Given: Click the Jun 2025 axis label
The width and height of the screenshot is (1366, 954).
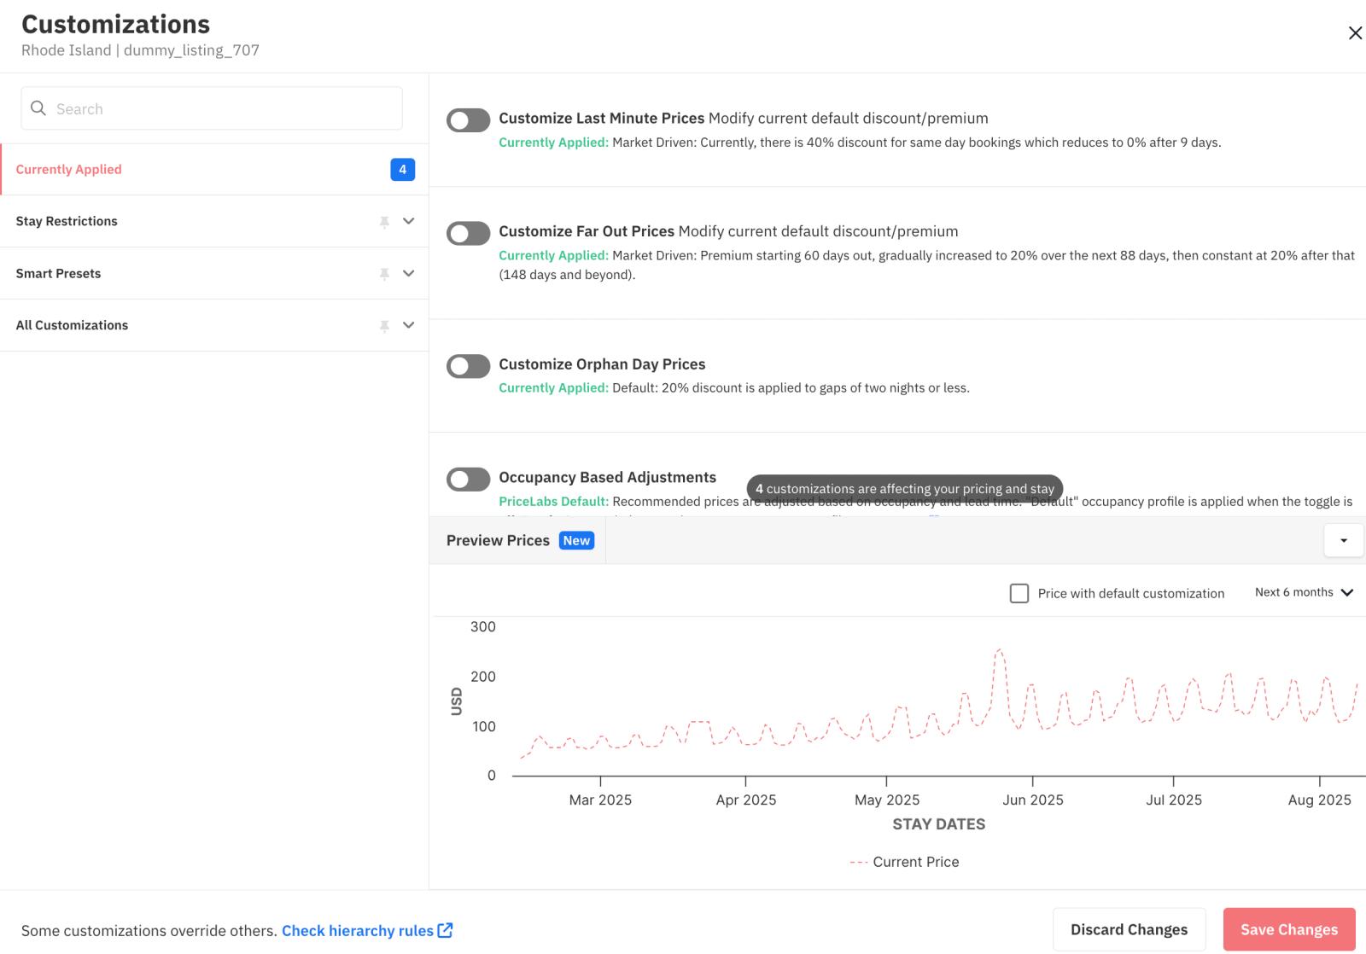Looking at the screenshot, I should tap(1033, 800).
